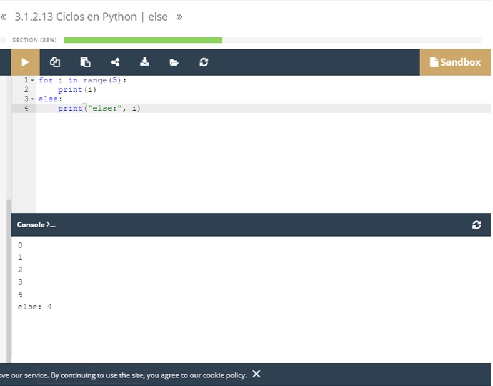This screenshot has width=493, height=386.
Task: Click the paste icon in the toolbar
Action: [x=85, y=62]
